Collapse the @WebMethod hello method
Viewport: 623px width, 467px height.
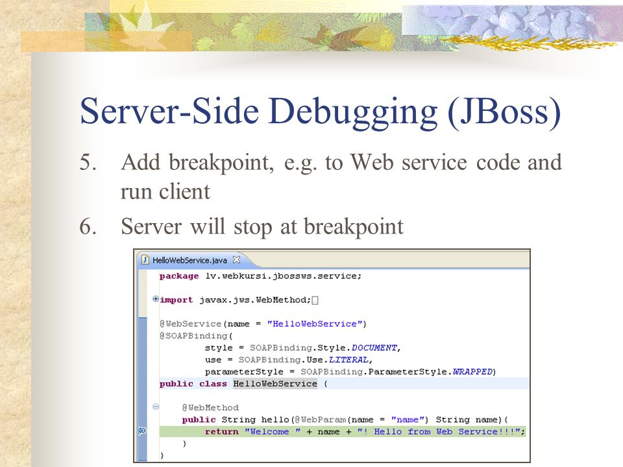156,406
